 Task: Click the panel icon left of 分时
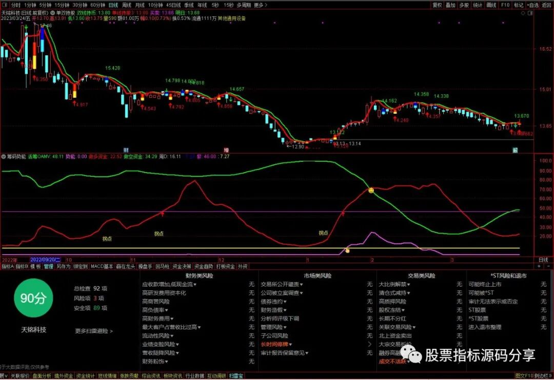(5, 5)
